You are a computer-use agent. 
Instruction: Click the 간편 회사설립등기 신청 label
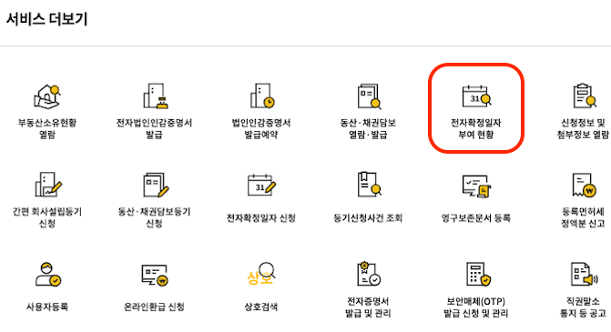click(47, 217)
